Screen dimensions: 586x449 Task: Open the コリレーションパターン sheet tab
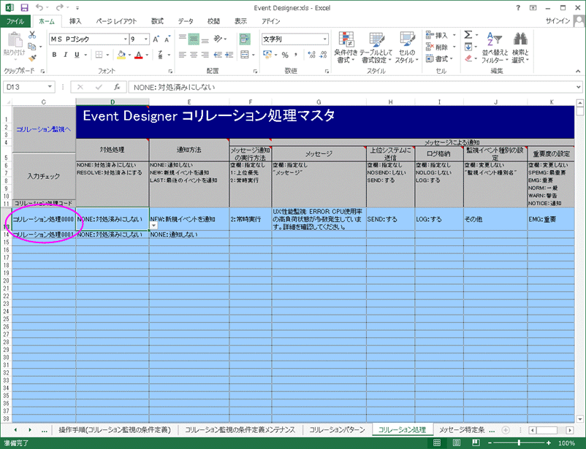(337, 430)
